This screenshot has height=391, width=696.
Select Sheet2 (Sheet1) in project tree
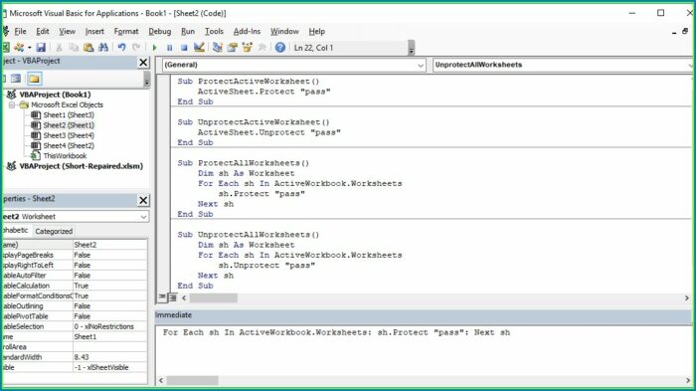[69, 124]
